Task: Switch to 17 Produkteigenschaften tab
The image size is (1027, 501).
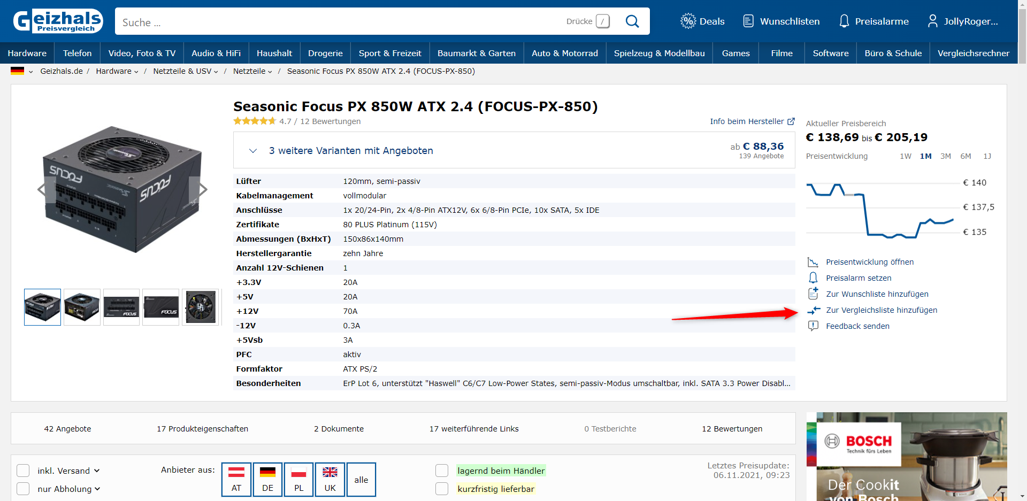Action: (x=202, y=429)
